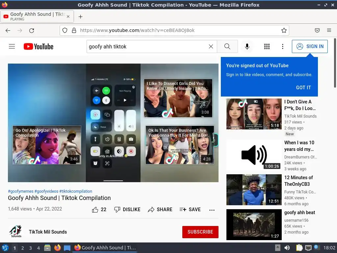This screenshot has width=337, height=253.
Task: Click the DISLIKE button
Action: (x=127, y=210)
